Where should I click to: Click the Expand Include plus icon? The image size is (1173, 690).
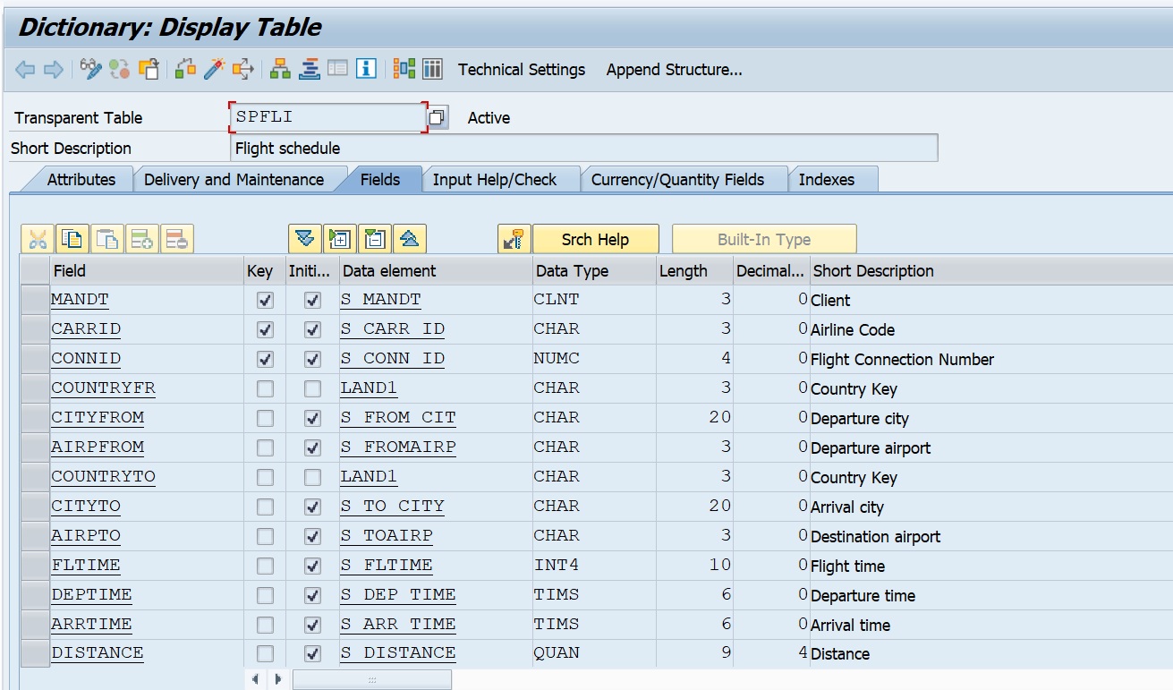(340, 239)
